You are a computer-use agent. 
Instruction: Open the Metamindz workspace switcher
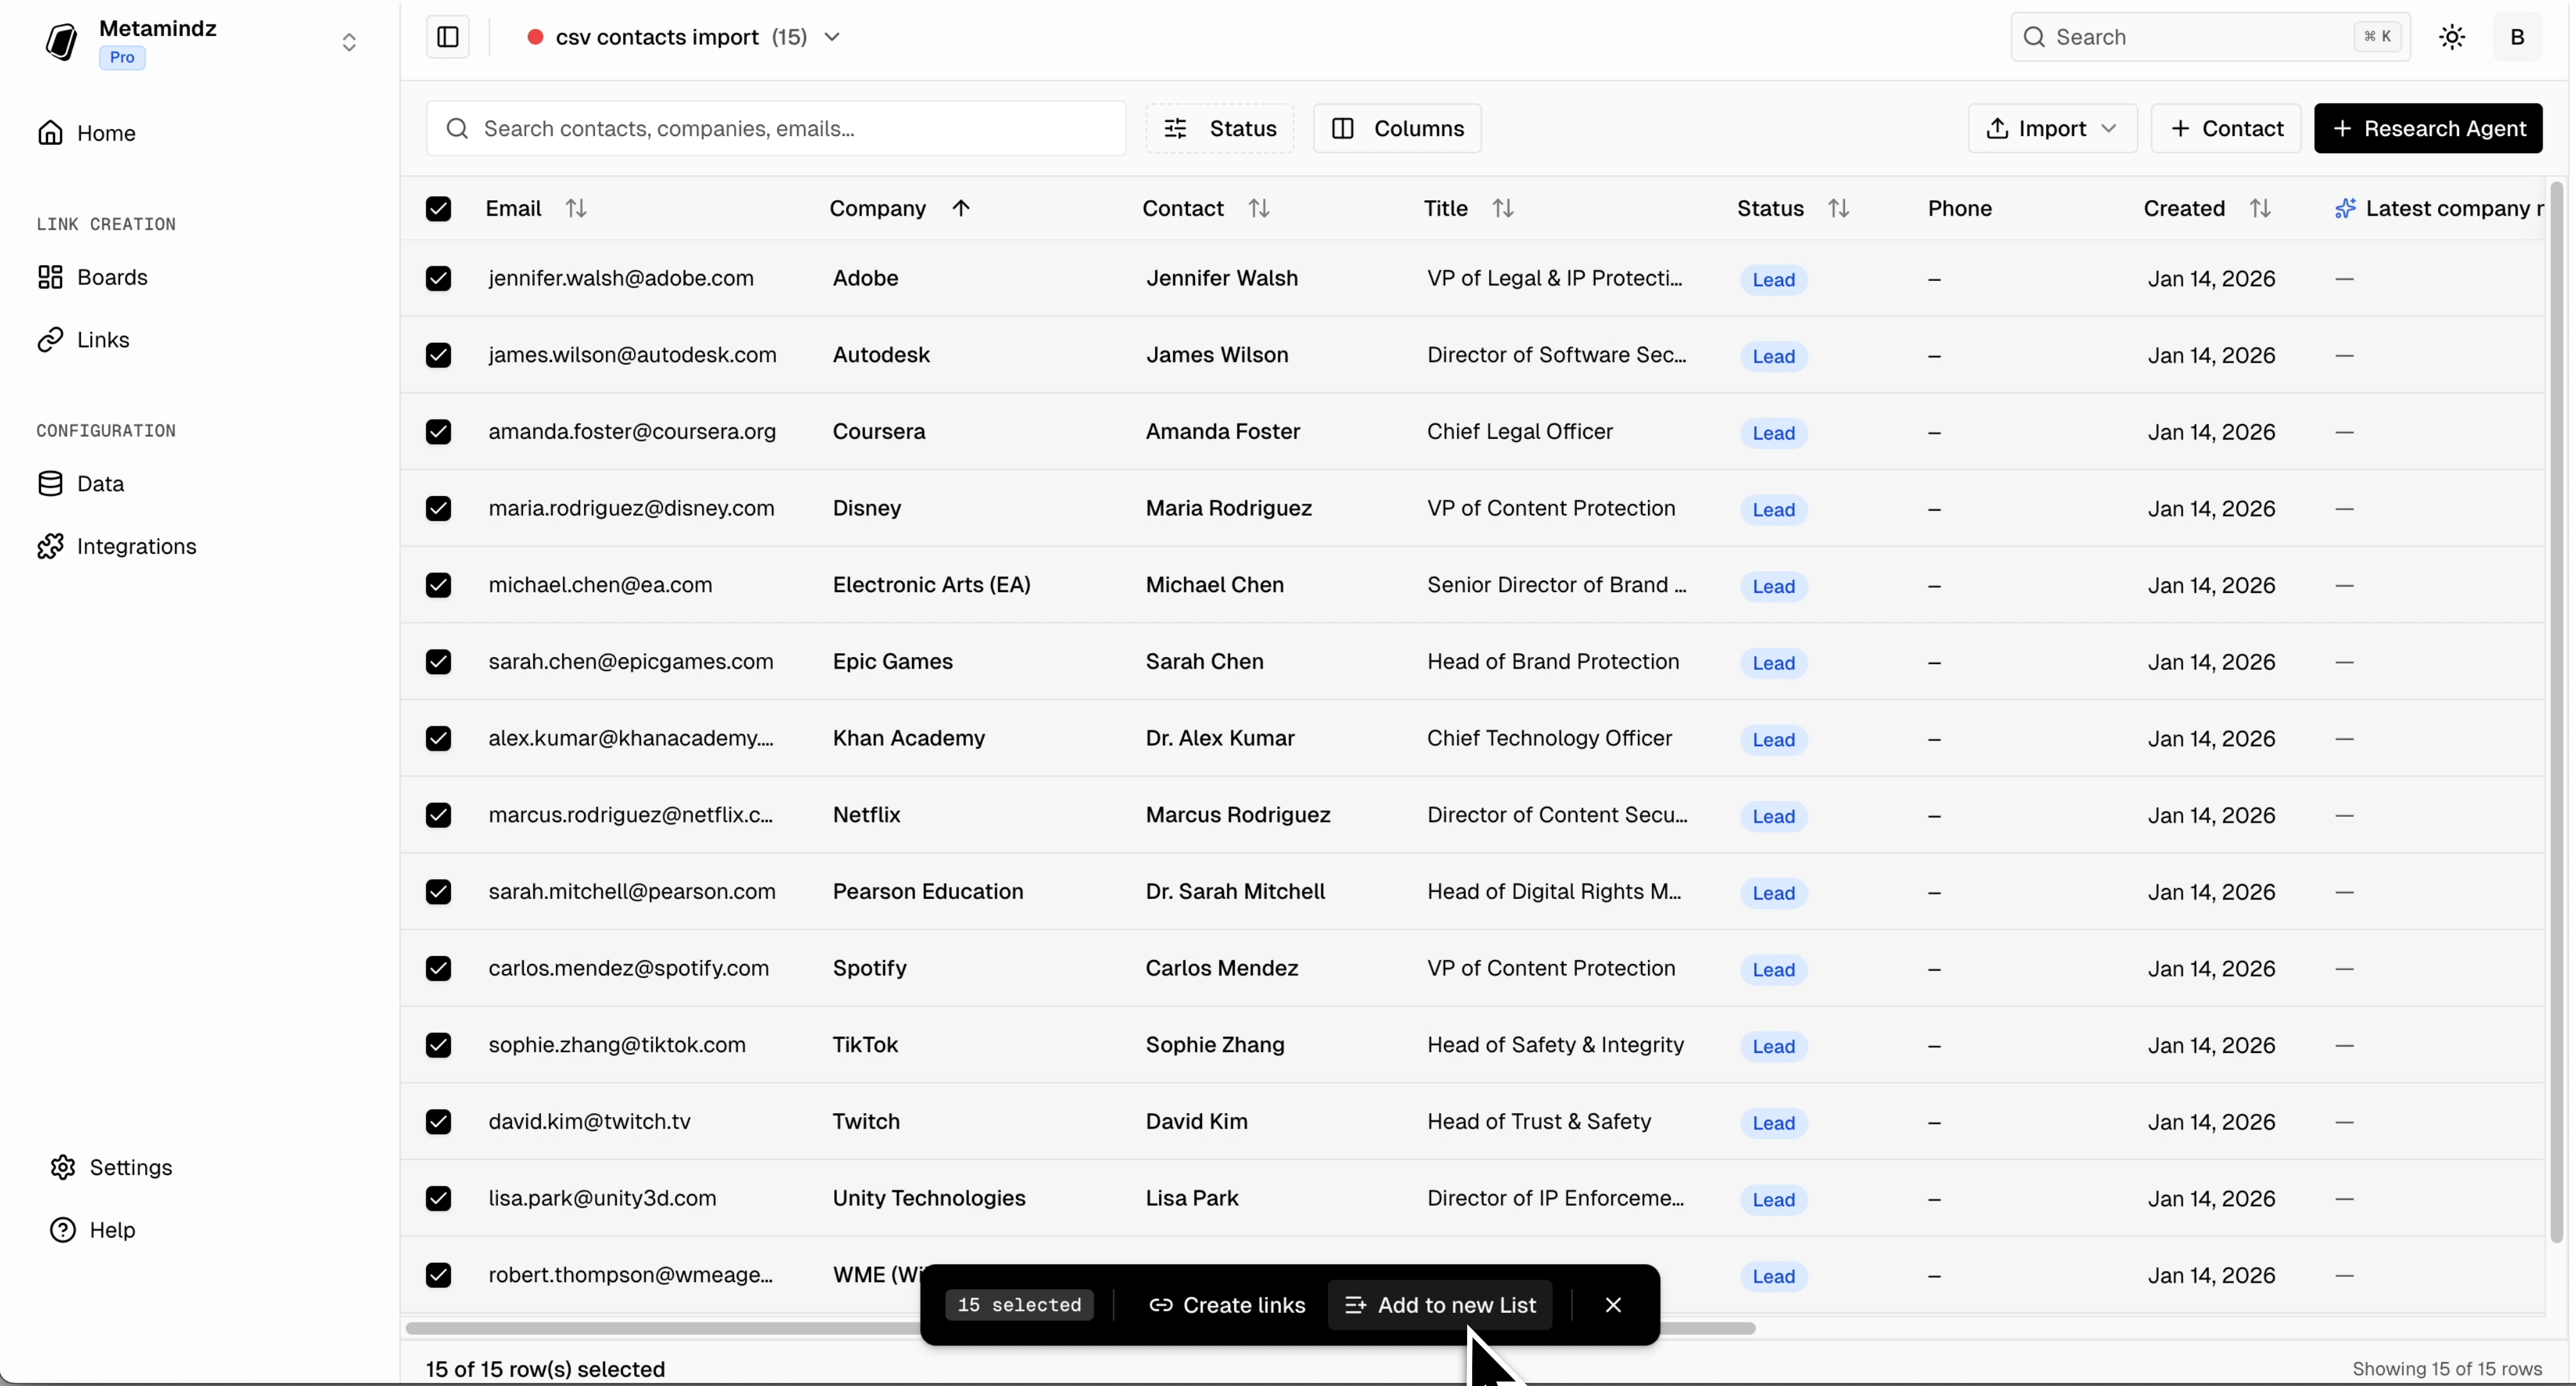click(x=349, y=42)
